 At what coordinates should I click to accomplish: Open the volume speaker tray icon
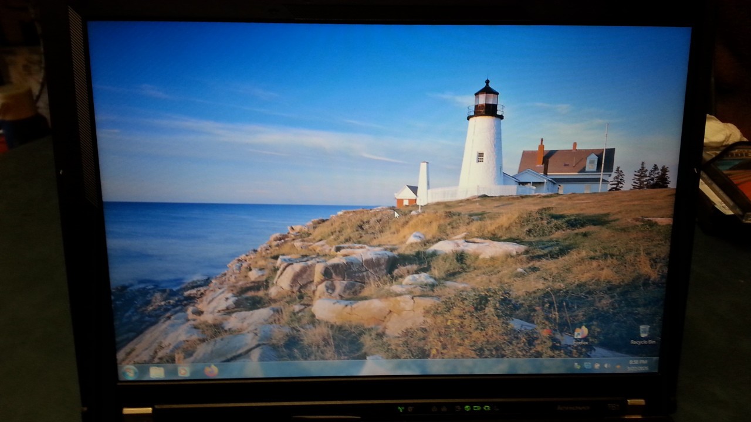[x=607, y=366]
